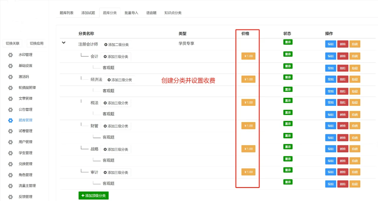Open the 知识点分类 tab
The height and width of the screenshot is (201, 378).
pos(173,13)
